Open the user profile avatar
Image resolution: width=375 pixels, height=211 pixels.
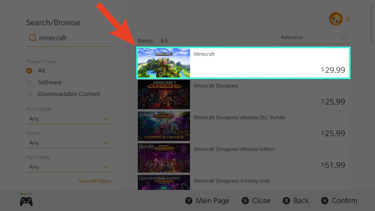(x=336, y=19)
